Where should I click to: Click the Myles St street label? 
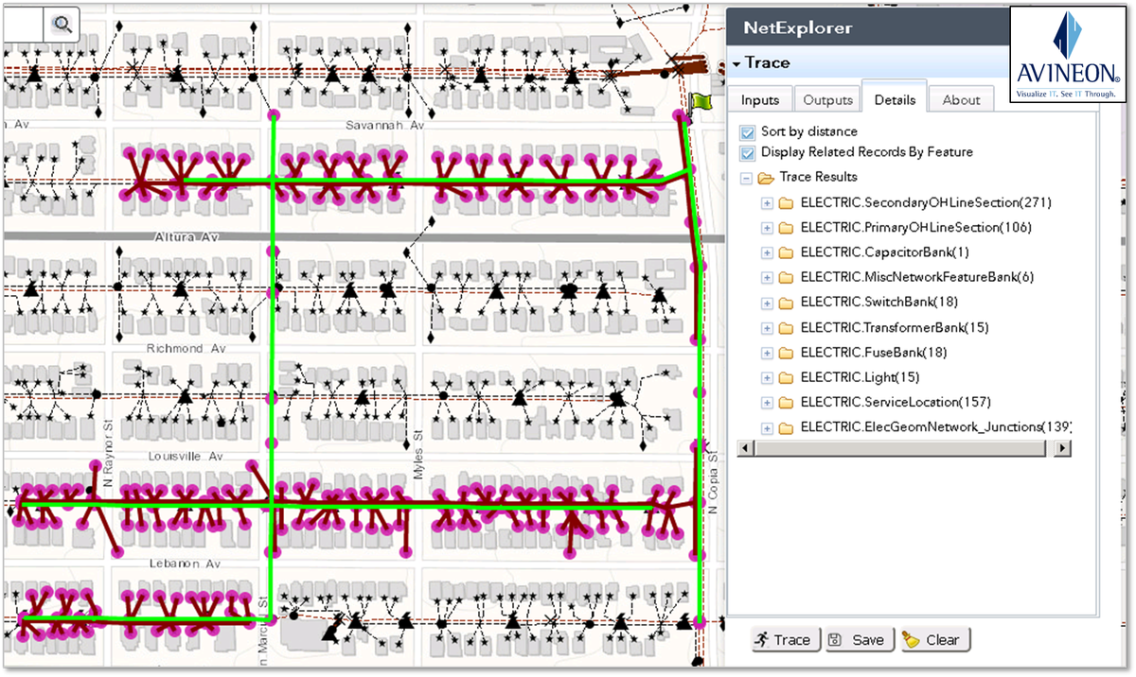click(x=418, y=453)
